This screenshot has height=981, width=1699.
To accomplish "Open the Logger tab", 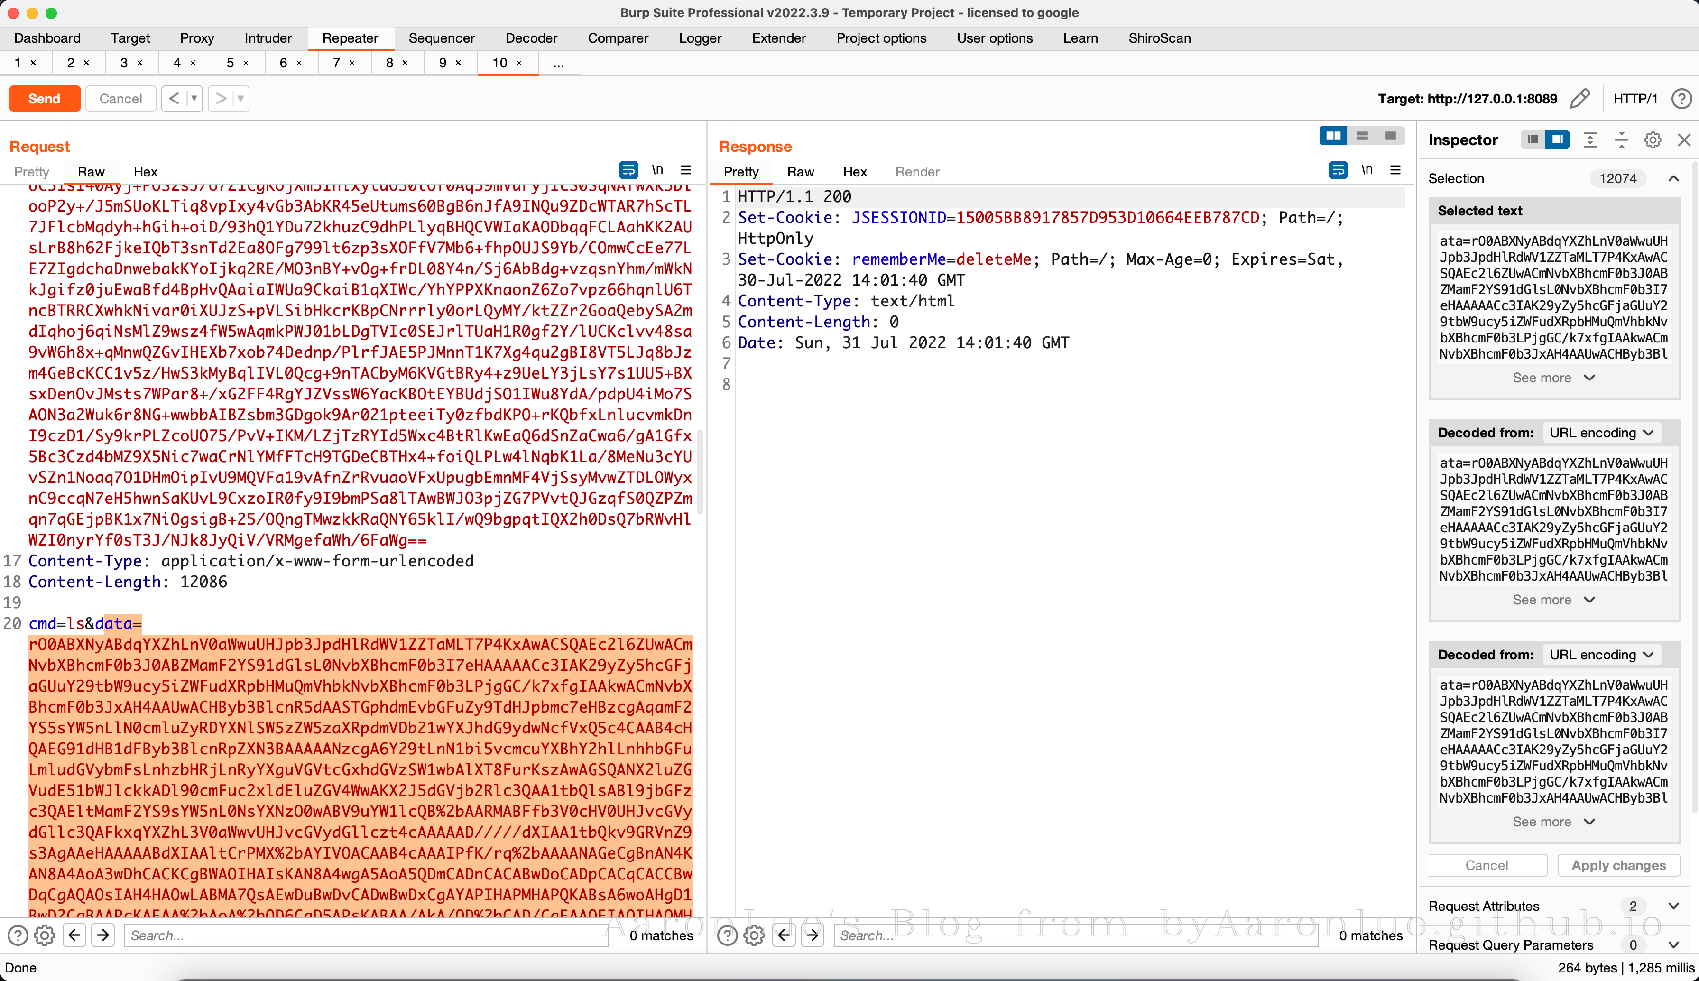I will tap(700, 38).
